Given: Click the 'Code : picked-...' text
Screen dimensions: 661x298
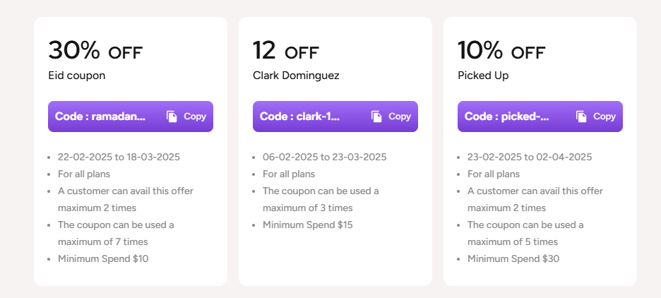Looking at the screenshot, I should pos(506,117).
